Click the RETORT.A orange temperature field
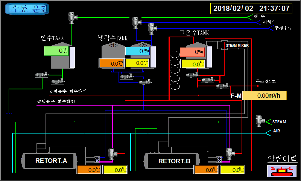301x181 pixels. click(x=89, y=170)
